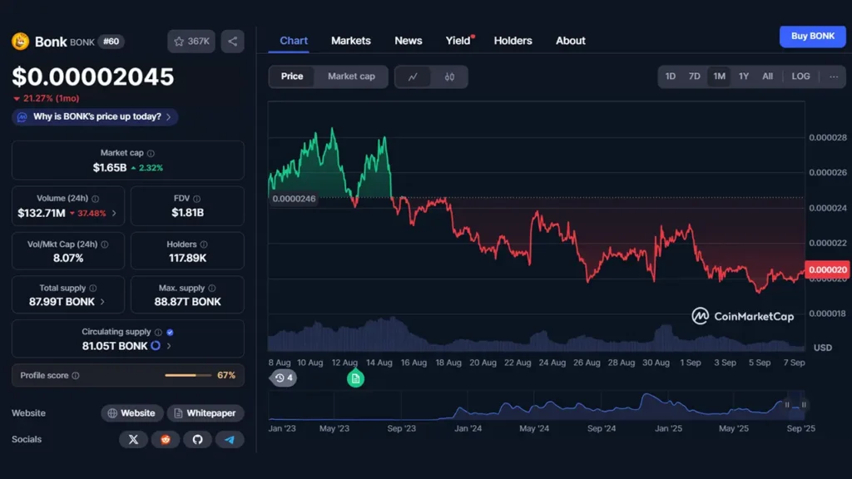
Task: Set chart range to 7D
Action: (x=695, y=77)
